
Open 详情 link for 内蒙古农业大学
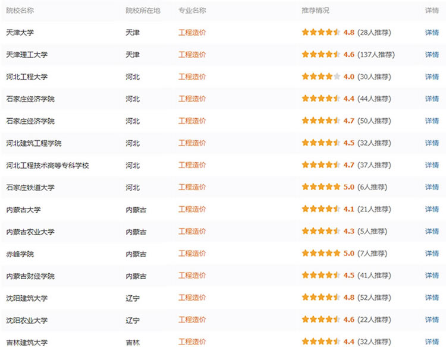tap(432, 232)
